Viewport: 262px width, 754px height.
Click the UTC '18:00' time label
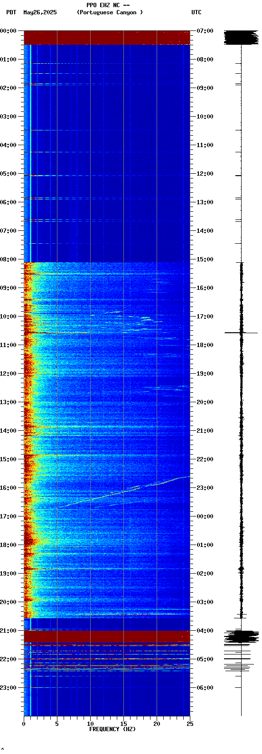click(x=205, y=345)
